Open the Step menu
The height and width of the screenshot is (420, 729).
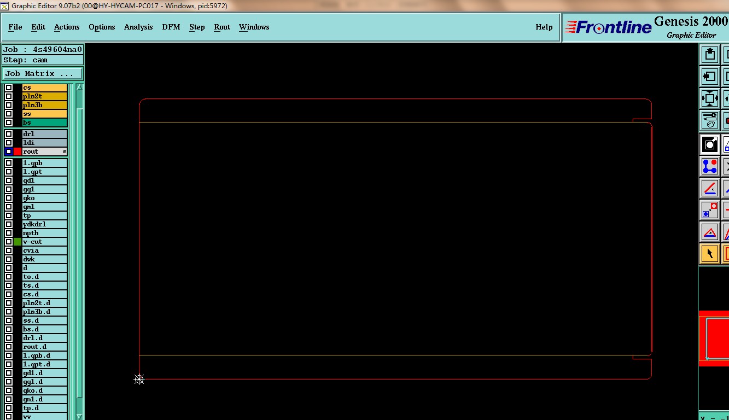pos(197,27)
